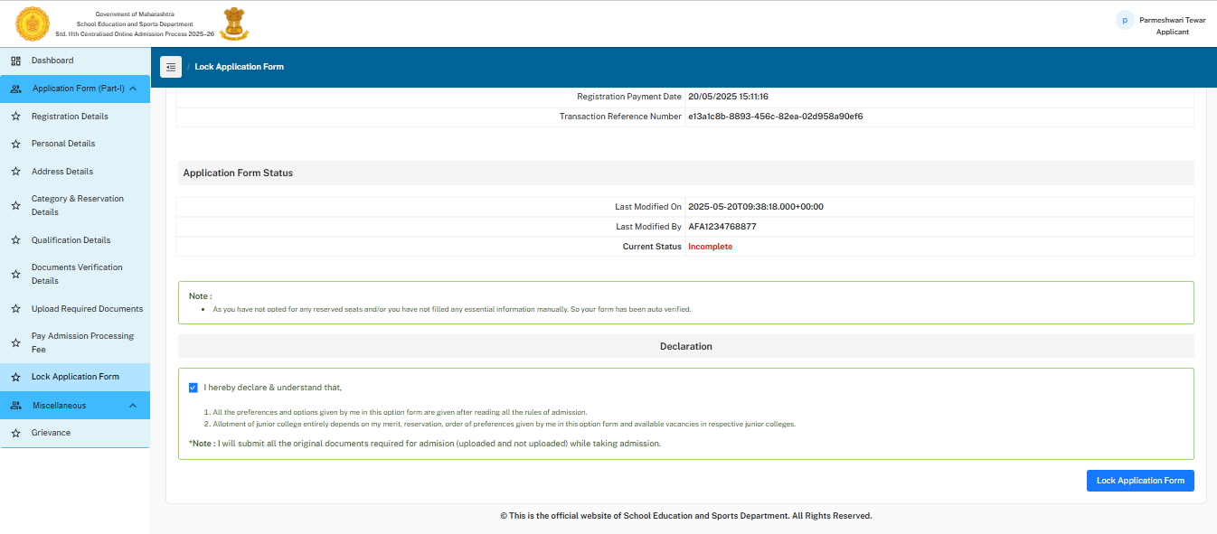Click the Last Modified By label
This screenshot has width=1217, height=534.
[648, 227]
